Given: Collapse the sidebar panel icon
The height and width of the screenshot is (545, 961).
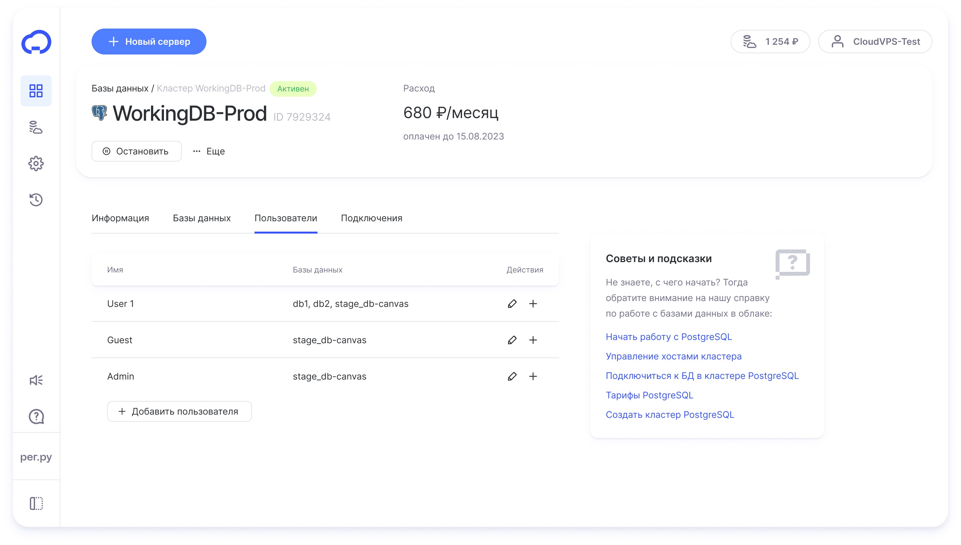Looking at the screenshot, I should click(x=36, y=503).
